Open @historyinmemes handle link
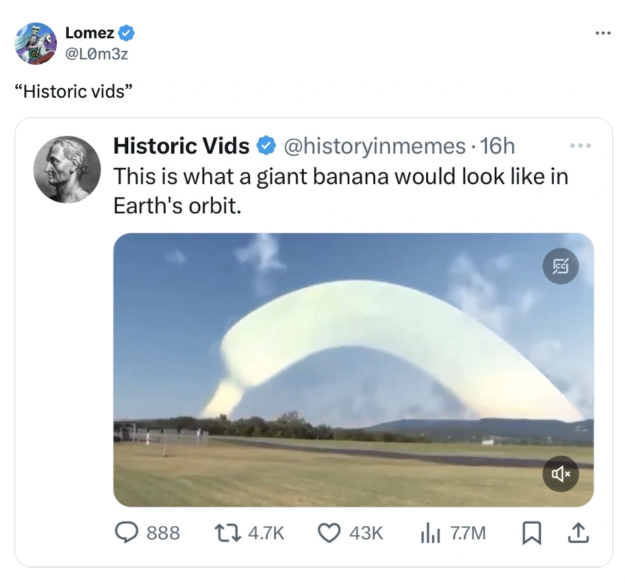The height and width of the screenshot is (585, 625). coord(375,146)
